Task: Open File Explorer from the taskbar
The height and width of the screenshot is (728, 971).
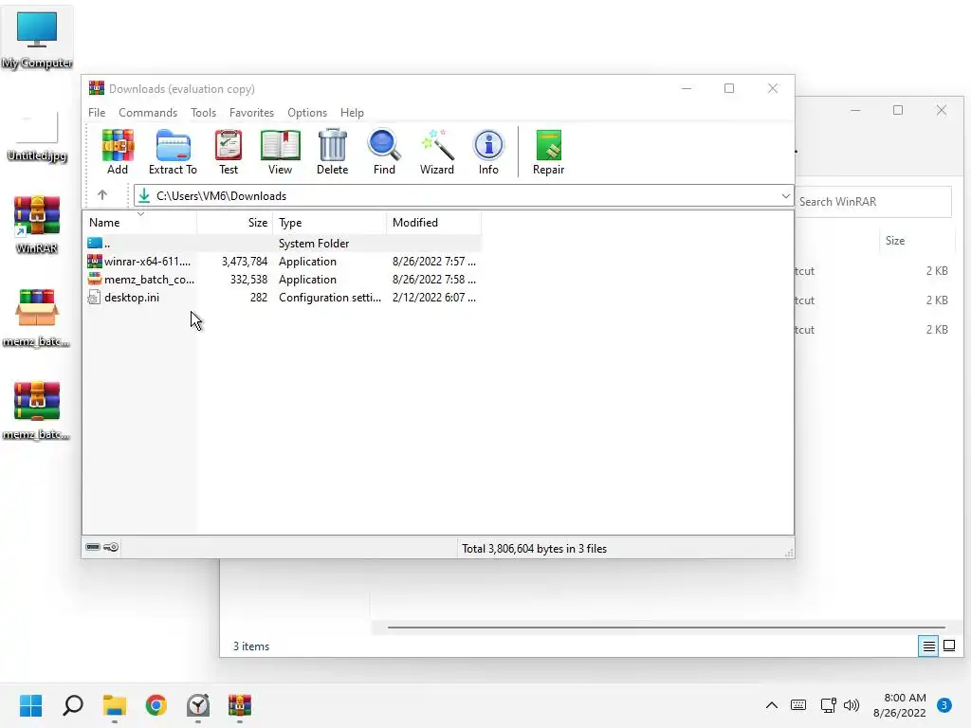Action: pyautogui.click(x=115, y=705)
